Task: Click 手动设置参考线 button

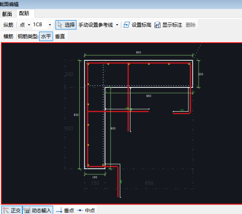Action: tap(96, 25)
